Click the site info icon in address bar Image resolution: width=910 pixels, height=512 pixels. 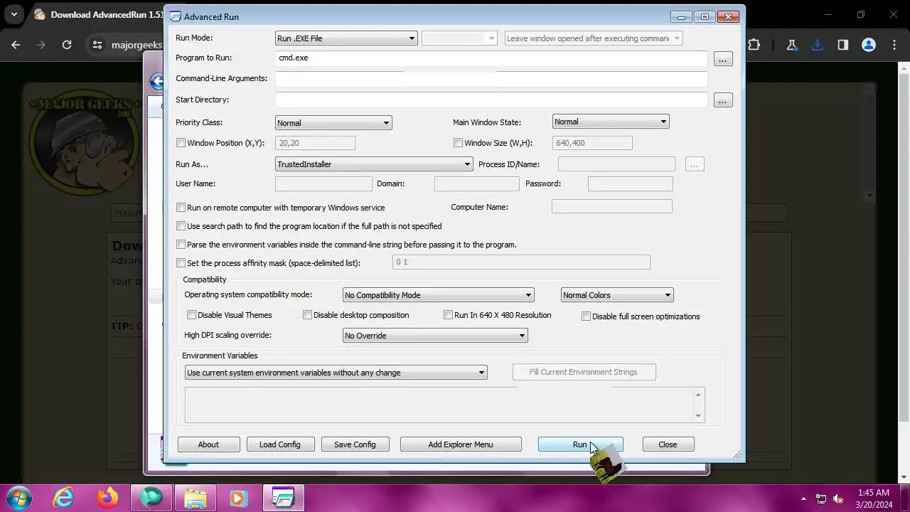97,45
